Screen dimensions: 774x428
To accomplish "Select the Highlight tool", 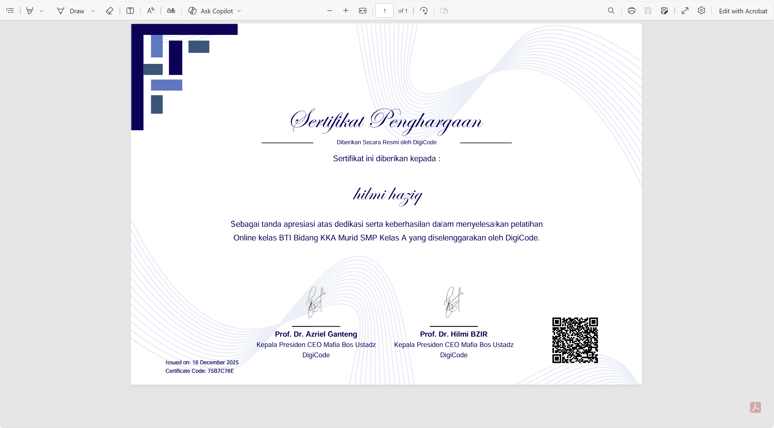I will [x=29, y=11].
